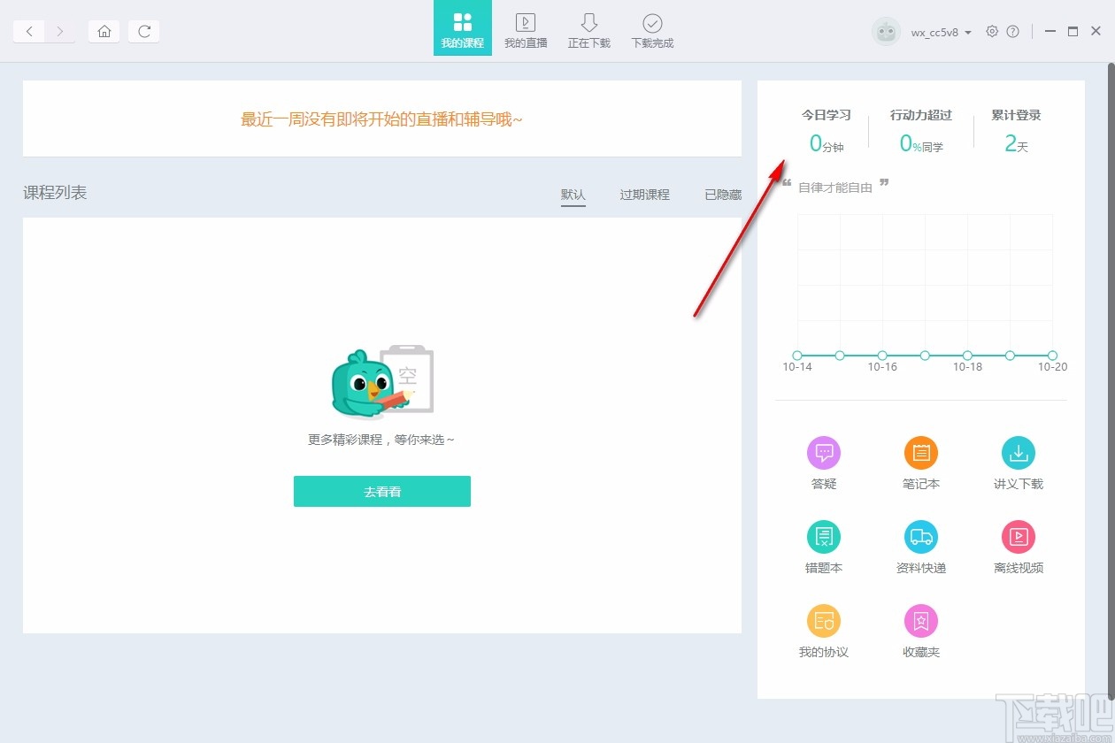Open the help question mark menu
This screenshot has width=1115, height=743.
click(1014, 31)
